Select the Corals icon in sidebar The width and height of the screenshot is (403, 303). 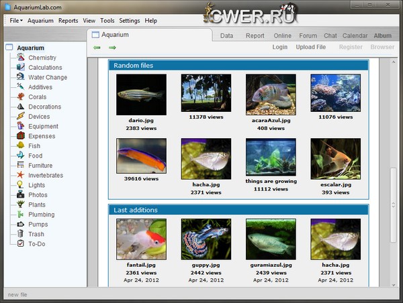(x=21, y=97)
